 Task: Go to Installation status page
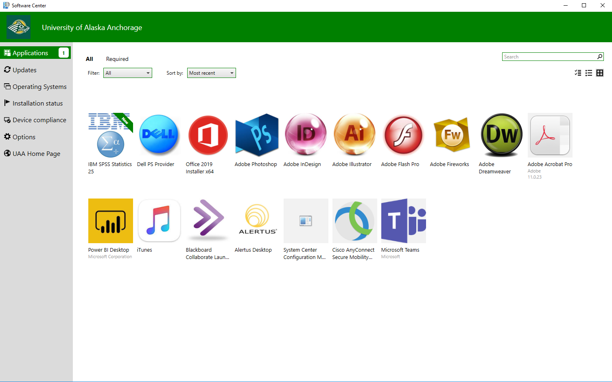37,104
